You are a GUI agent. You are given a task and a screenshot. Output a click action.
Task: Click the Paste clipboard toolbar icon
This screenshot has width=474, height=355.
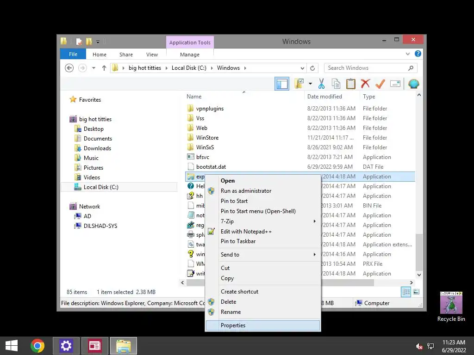point(351,84)
